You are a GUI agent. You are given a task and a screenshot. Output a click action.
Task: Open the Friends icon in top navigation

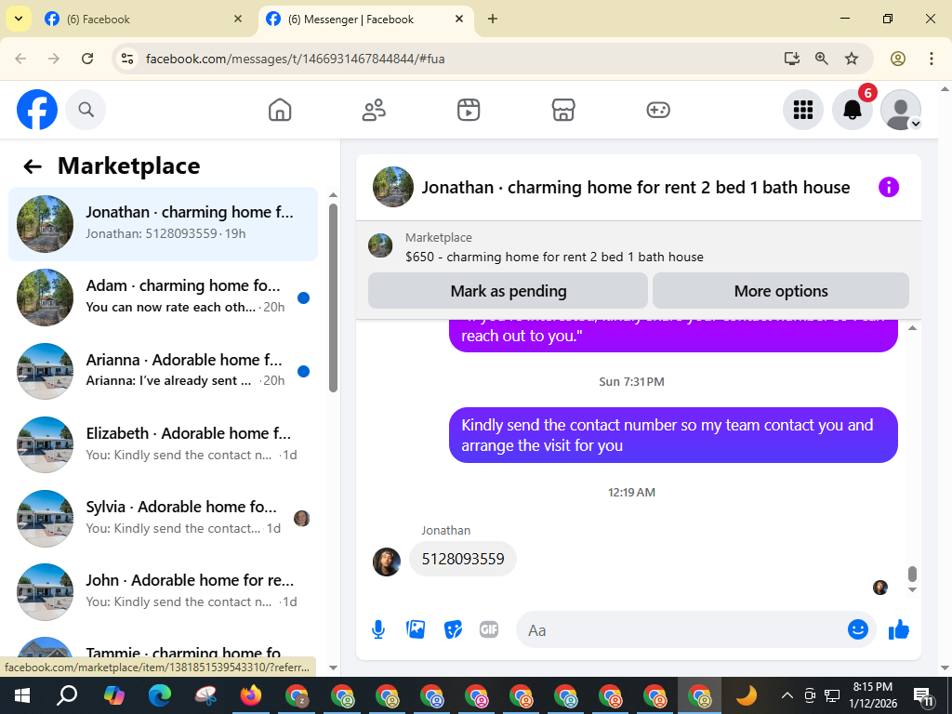[374, 110]
